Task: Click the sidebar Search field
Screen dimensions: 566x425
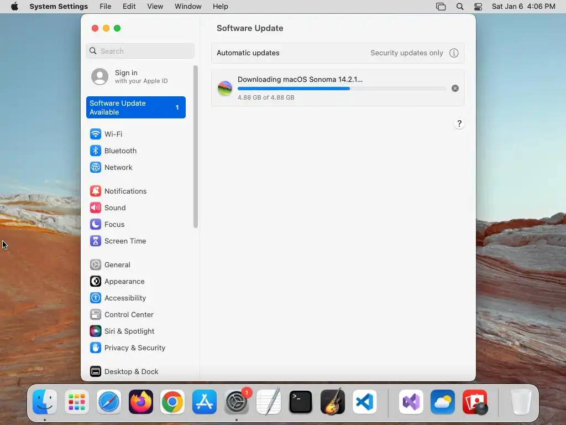Action: [x=140, y=51]
